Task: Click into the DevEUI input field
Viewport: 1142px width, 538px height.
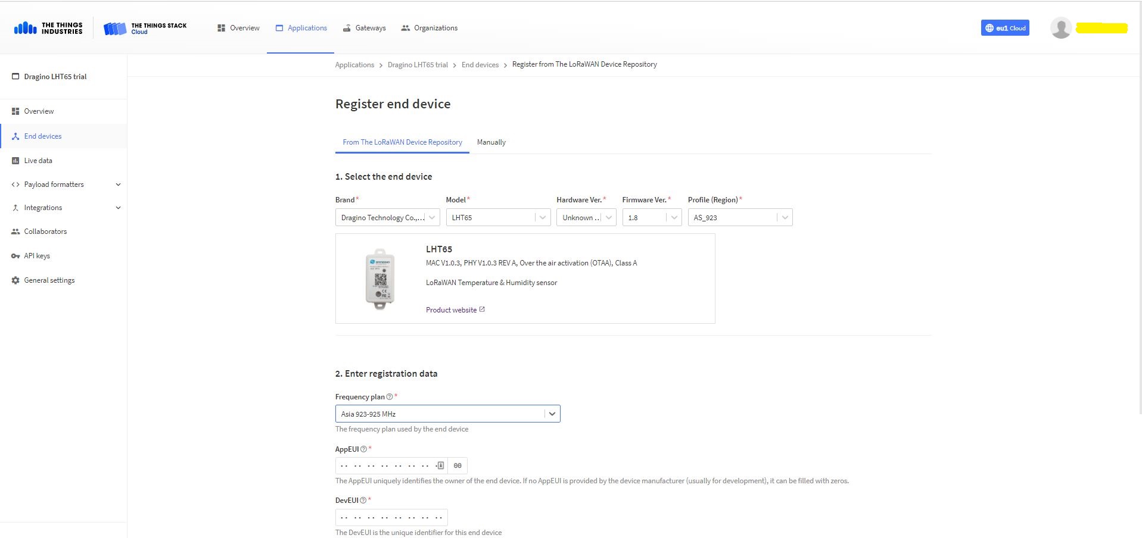Action: (x=391, y=517)
